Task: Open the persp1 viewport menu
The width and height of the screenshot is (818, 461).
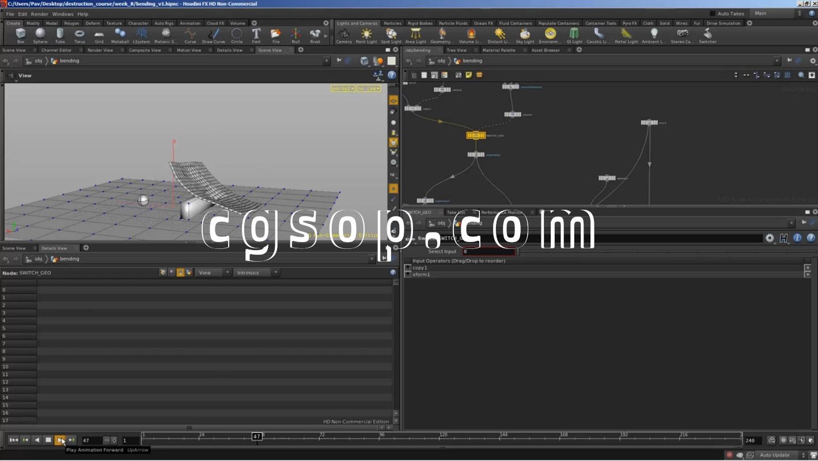Action: (x=343, y=88)
